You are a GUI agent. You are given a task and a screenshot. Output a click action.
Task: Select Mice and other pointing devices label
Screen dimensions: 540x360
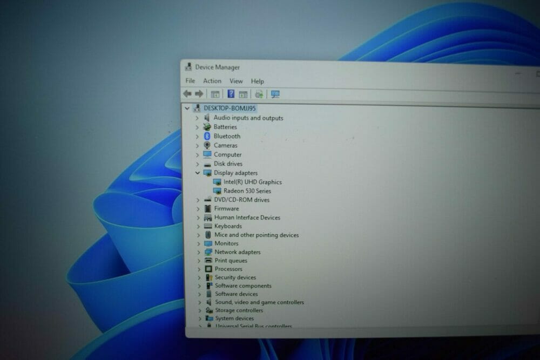pos(256,235)
